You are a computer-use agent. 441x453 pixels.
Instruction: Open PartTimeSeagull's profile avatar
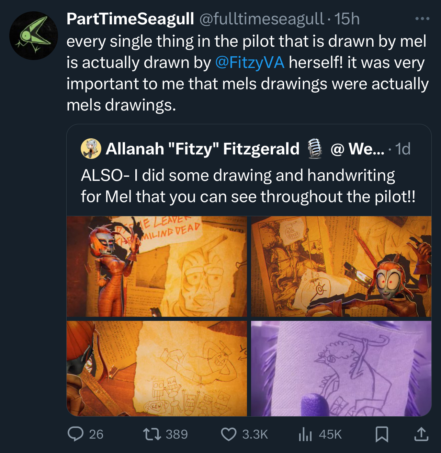coord(33,36)
